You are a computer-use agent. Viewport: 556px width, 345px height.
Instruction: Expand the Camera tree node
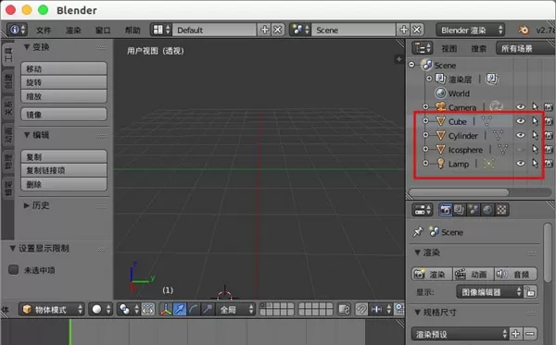(x=425, y=106)
